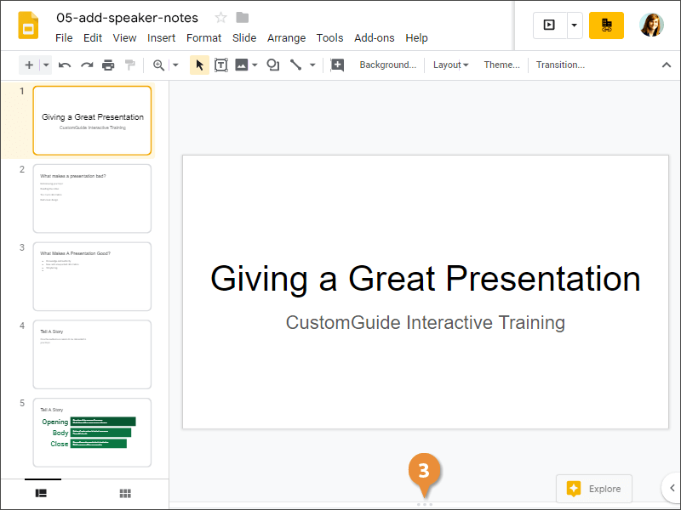Collapse the menus with the up chevron

667,65
